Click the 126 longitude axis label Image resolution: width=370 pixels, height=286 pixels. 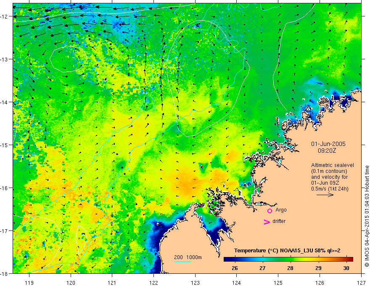coord(320,283)
